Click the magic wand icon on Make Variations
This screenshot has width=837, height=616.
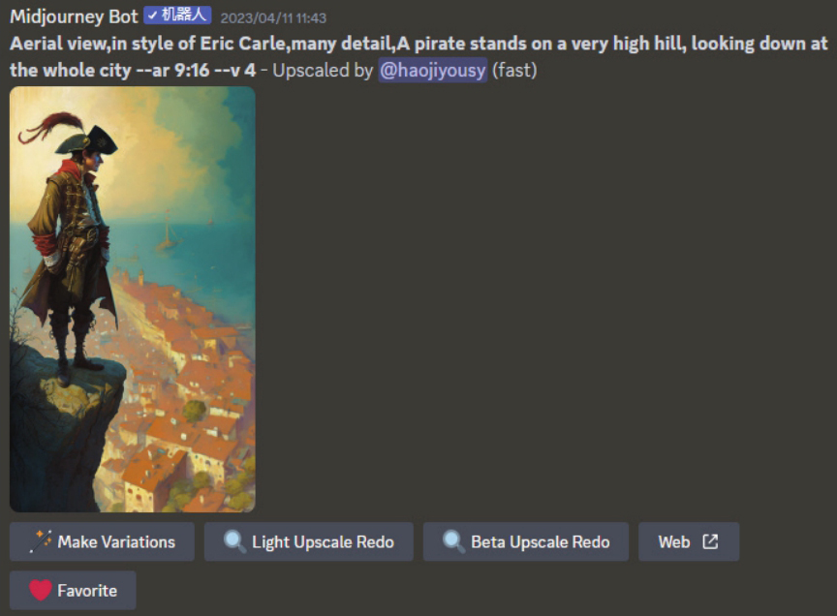pyautogui.click(x=41, y=541)
